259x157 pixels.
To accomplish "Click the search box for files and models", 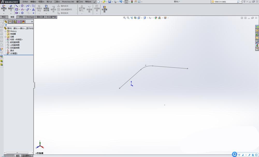I will 225,2.
